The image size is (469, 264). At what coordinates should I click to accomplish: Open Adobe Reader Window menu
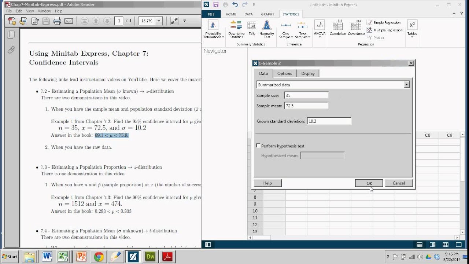(x=44, y=11)
